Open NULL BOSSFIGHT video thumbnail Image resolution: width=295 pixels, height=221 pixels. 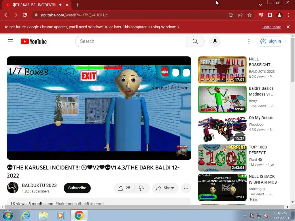point(222,70)
